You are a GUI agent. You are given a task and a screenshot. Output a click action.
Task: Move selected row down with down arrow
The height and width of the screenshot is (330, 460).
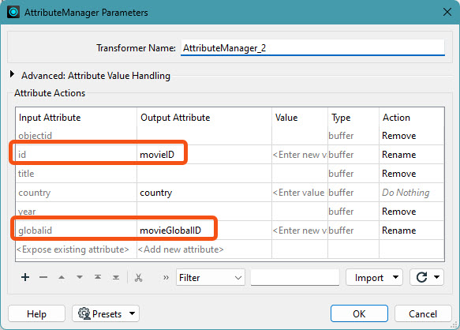click(80, 277)
